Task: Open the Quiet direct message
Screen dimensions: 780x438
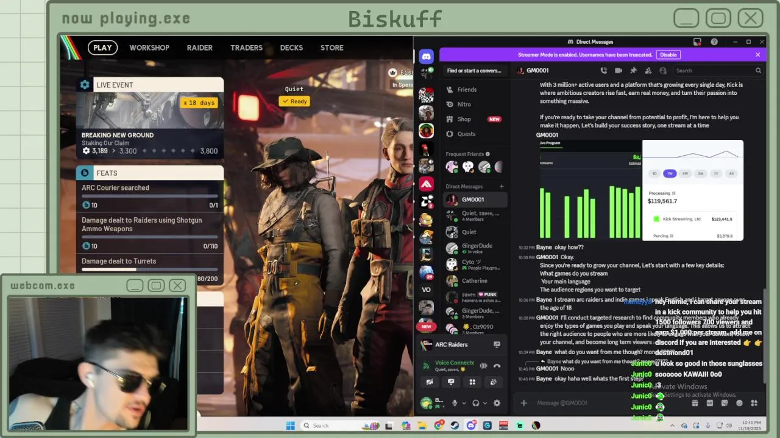Action: [x=475, y=232]
